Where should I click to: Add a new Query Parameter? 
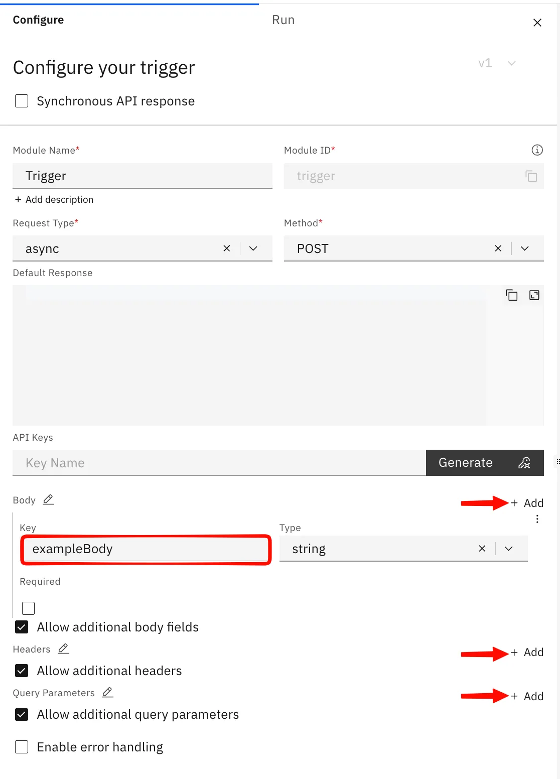pos(527,696)
